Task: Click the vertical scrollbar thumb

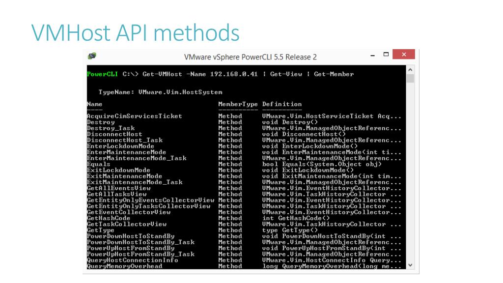Action: [x=410, y=79]
